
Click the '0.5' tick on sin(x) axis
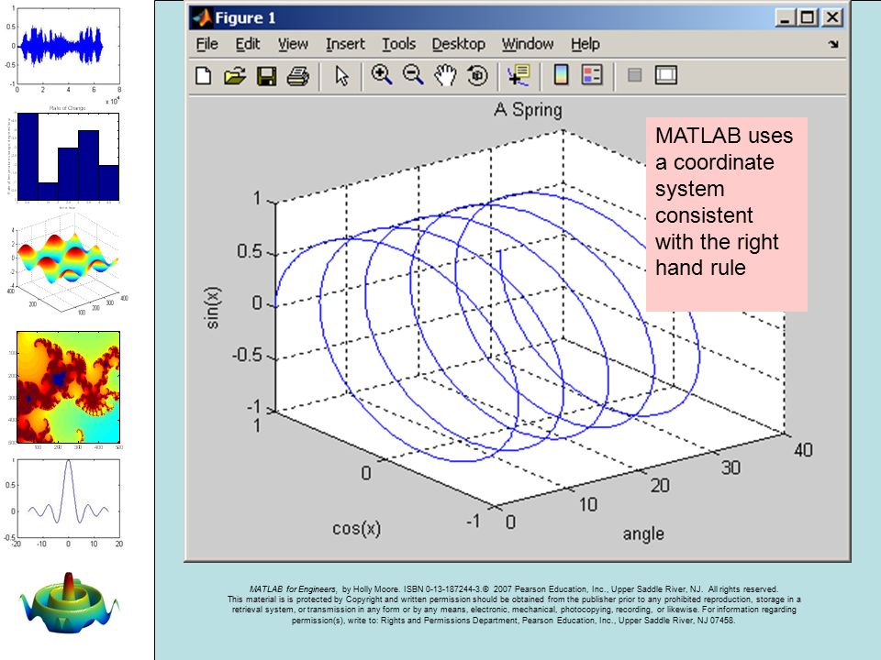(250, 251)
